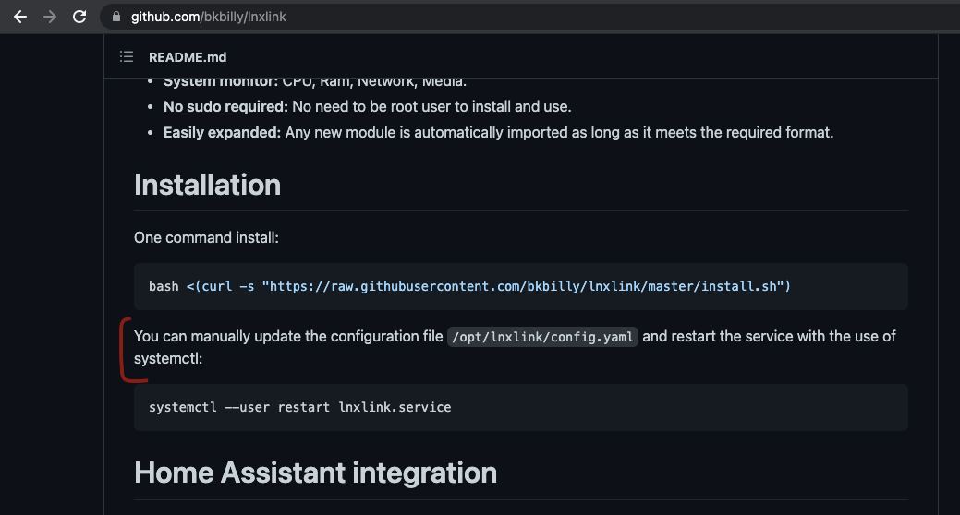Click 'You can manually update the configuration file' text
Screen dimensions: 960x515
[x=288, y=336]
